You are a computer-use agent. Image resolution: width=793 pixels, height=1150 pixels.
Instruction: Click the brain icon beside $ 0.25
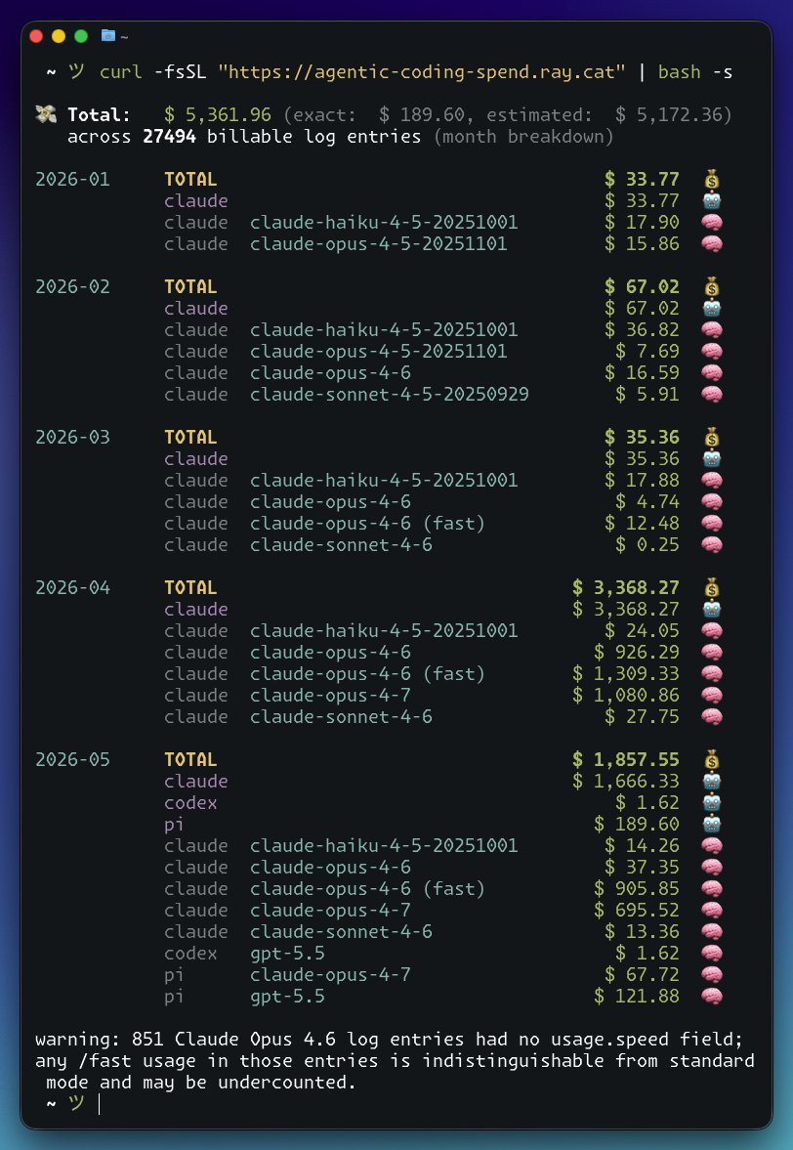712,545
